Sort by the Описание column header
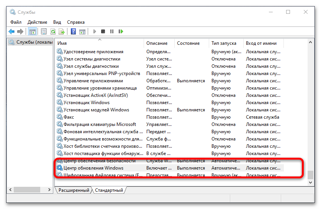 pos(159,43)
